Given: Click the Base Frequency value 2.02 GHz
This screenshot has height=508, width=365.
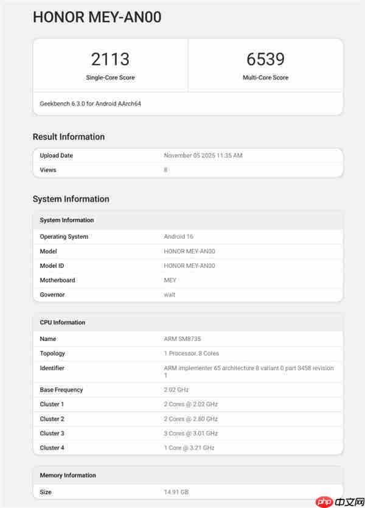Looking at the screenshot, I should pos(177,390).
